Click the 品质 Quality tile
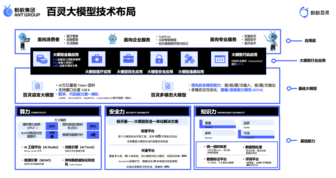 click(258, 124)
